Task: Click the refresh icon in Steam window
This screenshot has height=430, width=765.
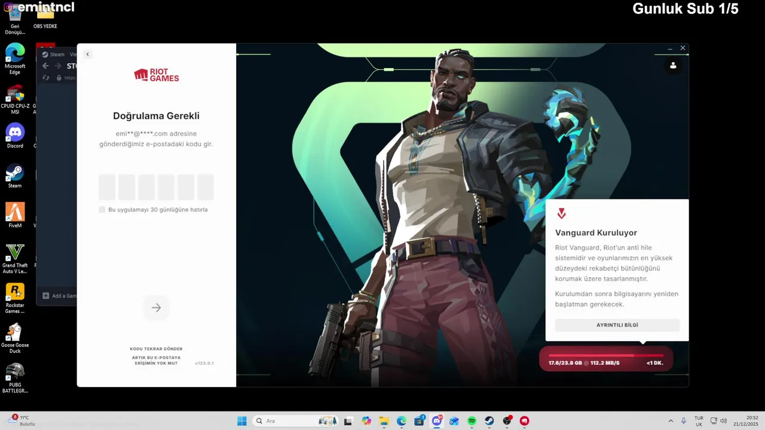Action: [46, 78]
